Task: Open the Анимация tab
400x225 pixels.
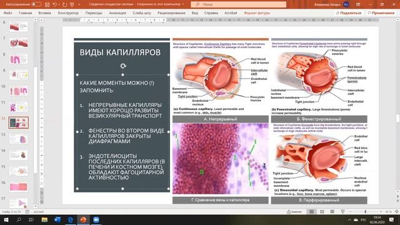Action: coord(117,12)
